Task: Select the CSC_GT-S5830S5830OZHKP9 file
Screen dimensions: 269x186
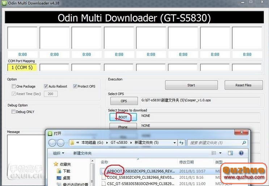Action: 140,183
